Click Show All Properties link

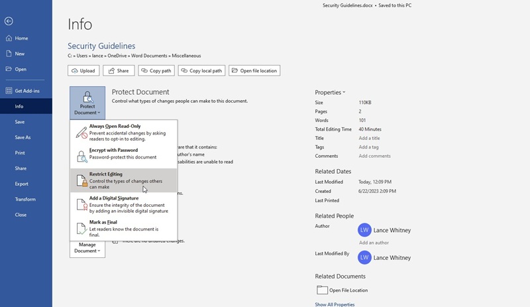(x=335, y=304)
